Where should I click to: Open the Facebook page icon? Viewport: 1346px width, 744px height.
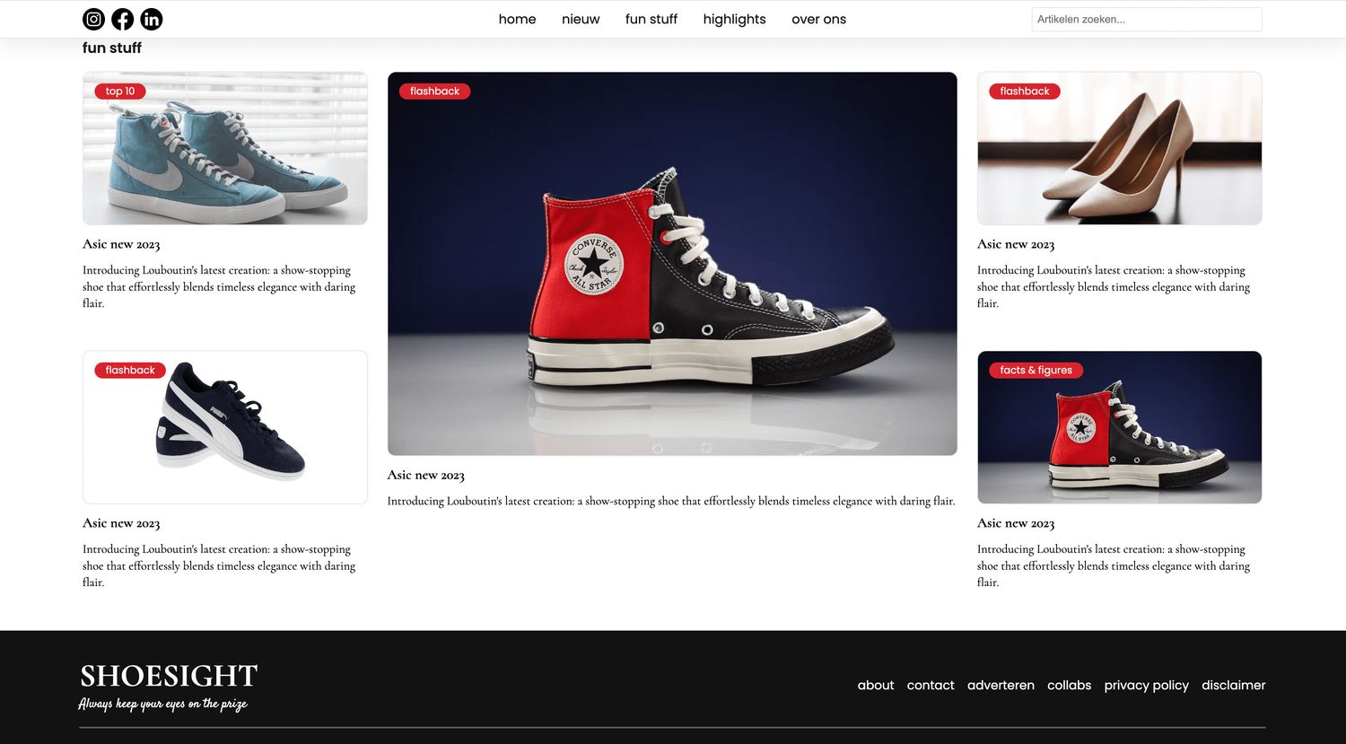click(123, 19)
